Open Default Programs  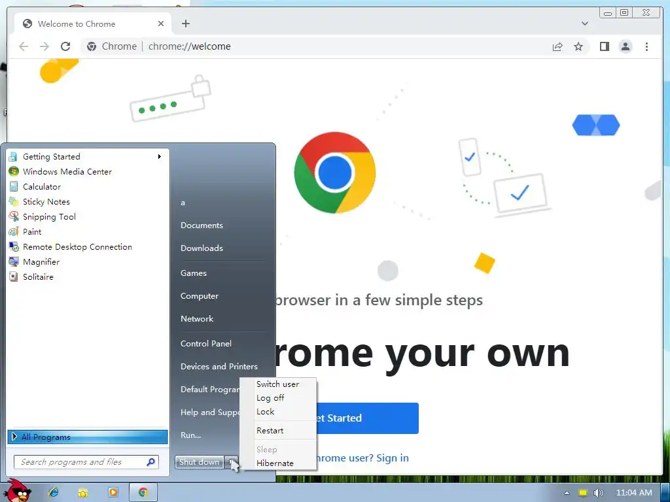[209, 390]
